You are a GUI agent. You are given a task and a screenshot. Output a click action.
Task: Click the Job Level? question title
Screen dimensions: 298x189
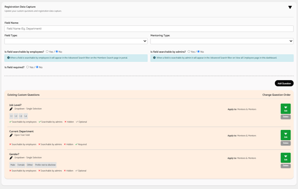16,105
